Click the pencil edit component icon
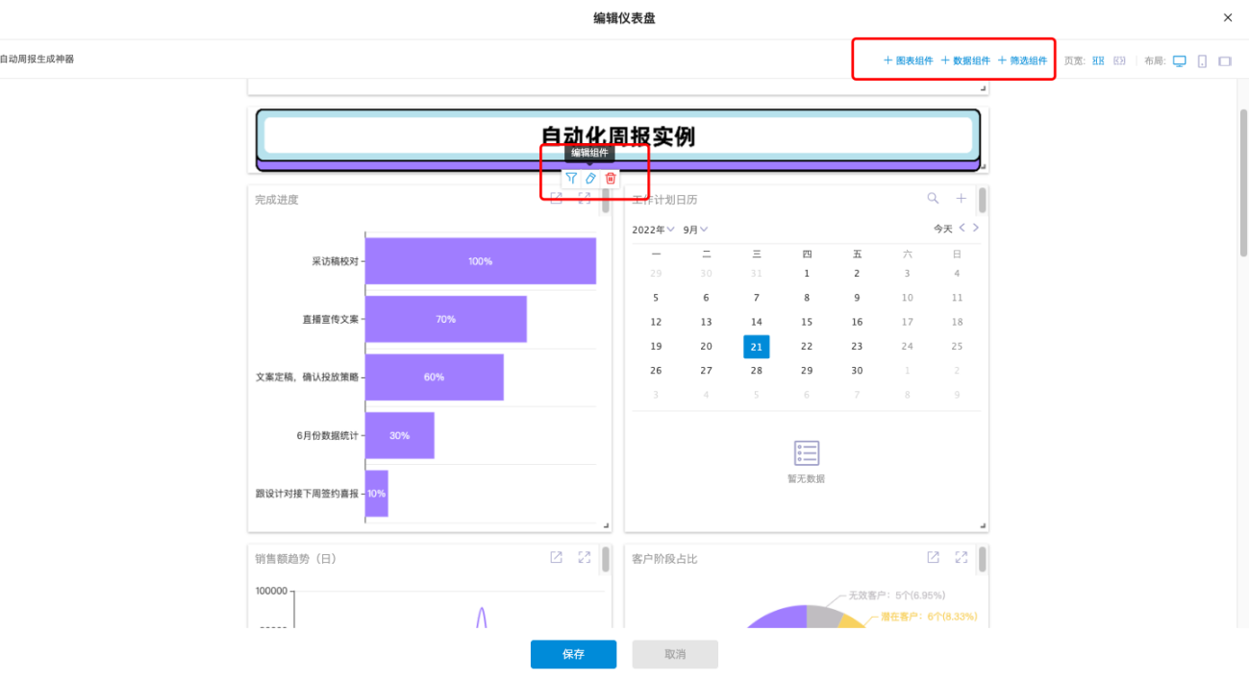The height and width of the screenshot is (680, 1249). [590, 178]
